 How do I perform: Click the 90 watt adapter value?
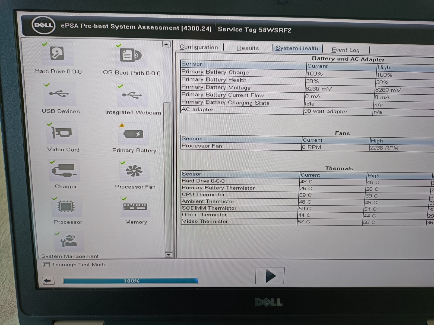click(326, 111)
